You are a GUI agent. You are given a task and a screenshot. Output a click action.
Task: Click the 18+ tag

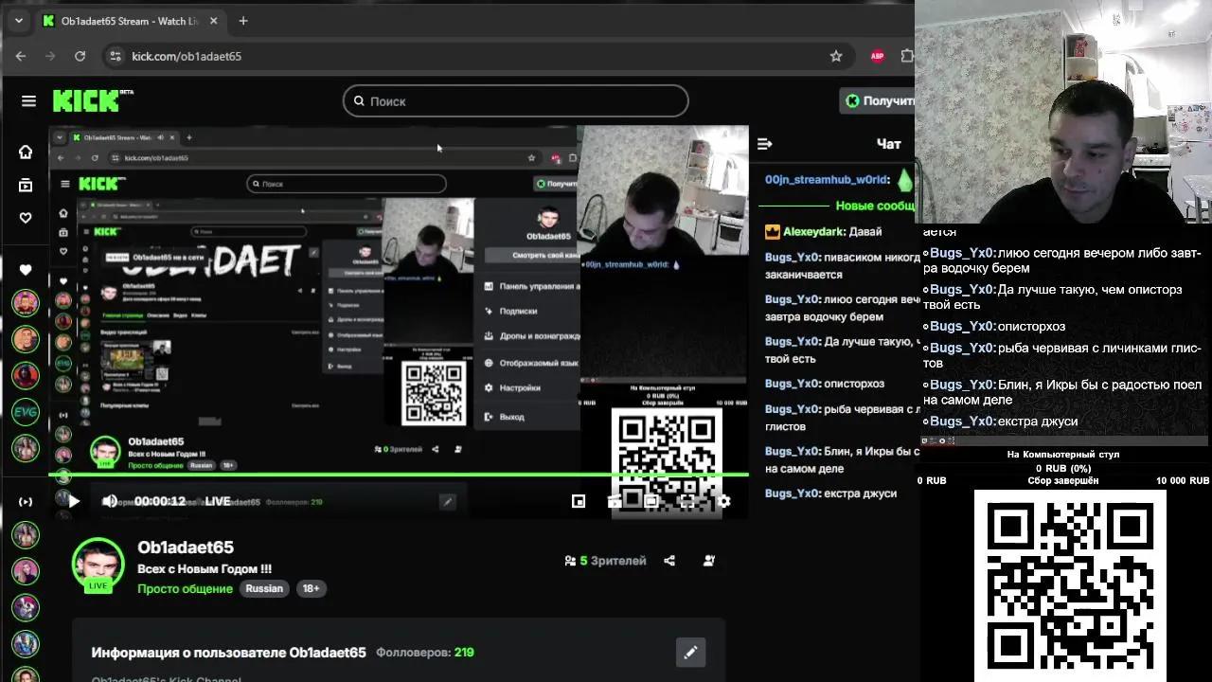pos(311,588)
